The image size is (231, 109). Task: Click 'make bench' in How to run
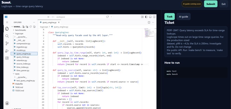[x=172, y=74]
